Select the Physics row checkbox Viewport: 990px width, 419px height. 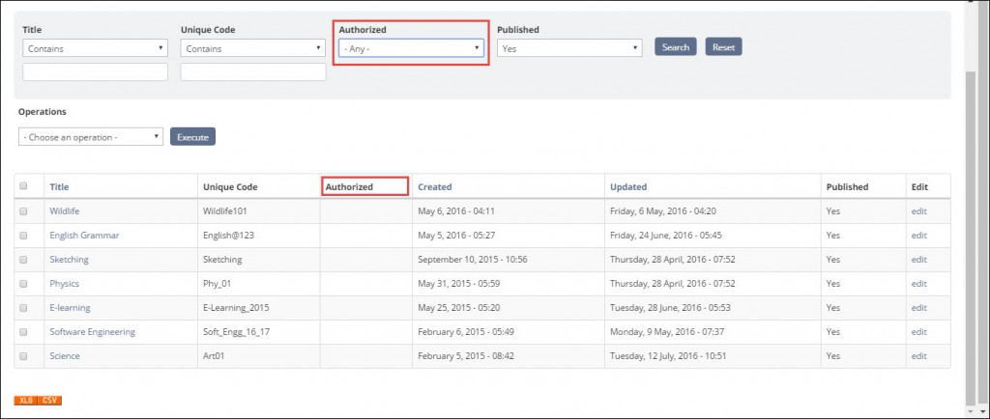(x=23, y=284)
